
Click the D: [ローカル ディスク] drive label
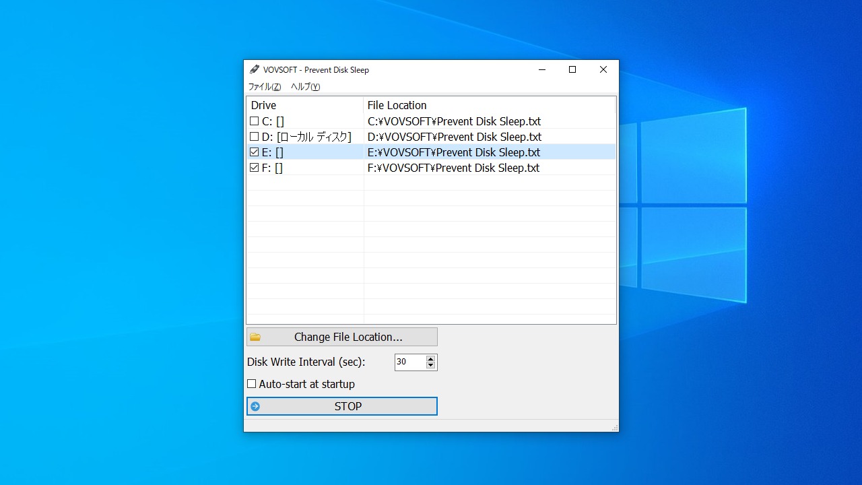tap(306, 137)
